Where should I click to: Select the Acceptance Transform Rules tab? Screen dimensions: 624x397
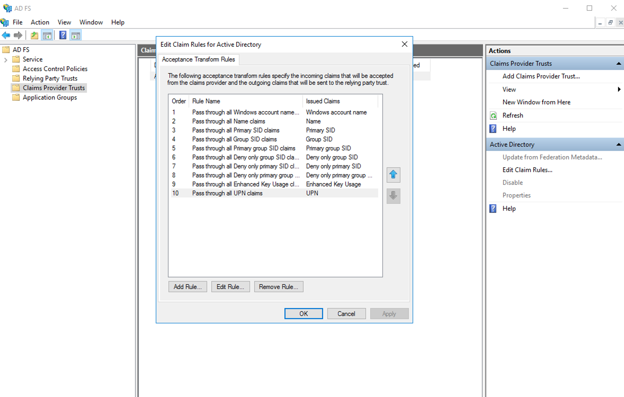pyautogui.click(x=198, y=60)
